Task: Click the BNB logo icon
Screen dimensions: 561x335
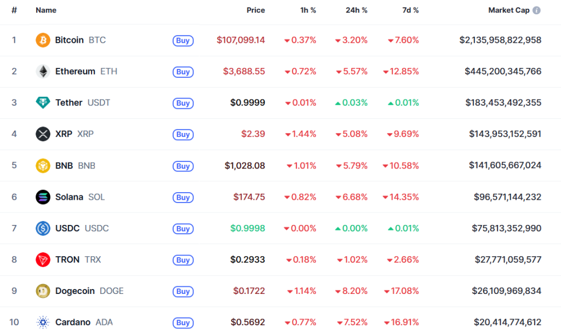Action: [43, 165]
